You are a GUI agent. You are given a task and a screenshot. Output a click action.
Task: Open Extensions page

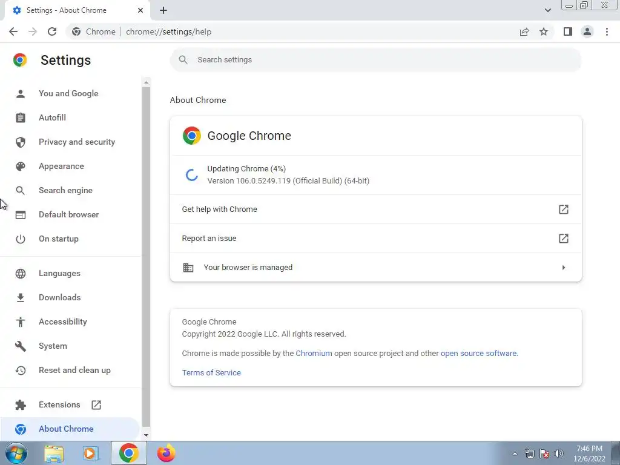click(59, 404)
